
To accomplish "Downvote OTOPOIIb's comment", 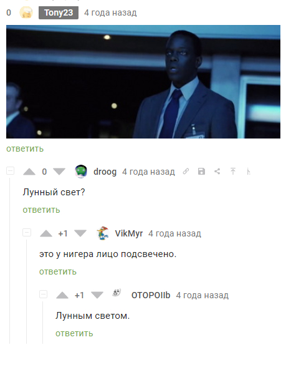I will coord(97,295).
